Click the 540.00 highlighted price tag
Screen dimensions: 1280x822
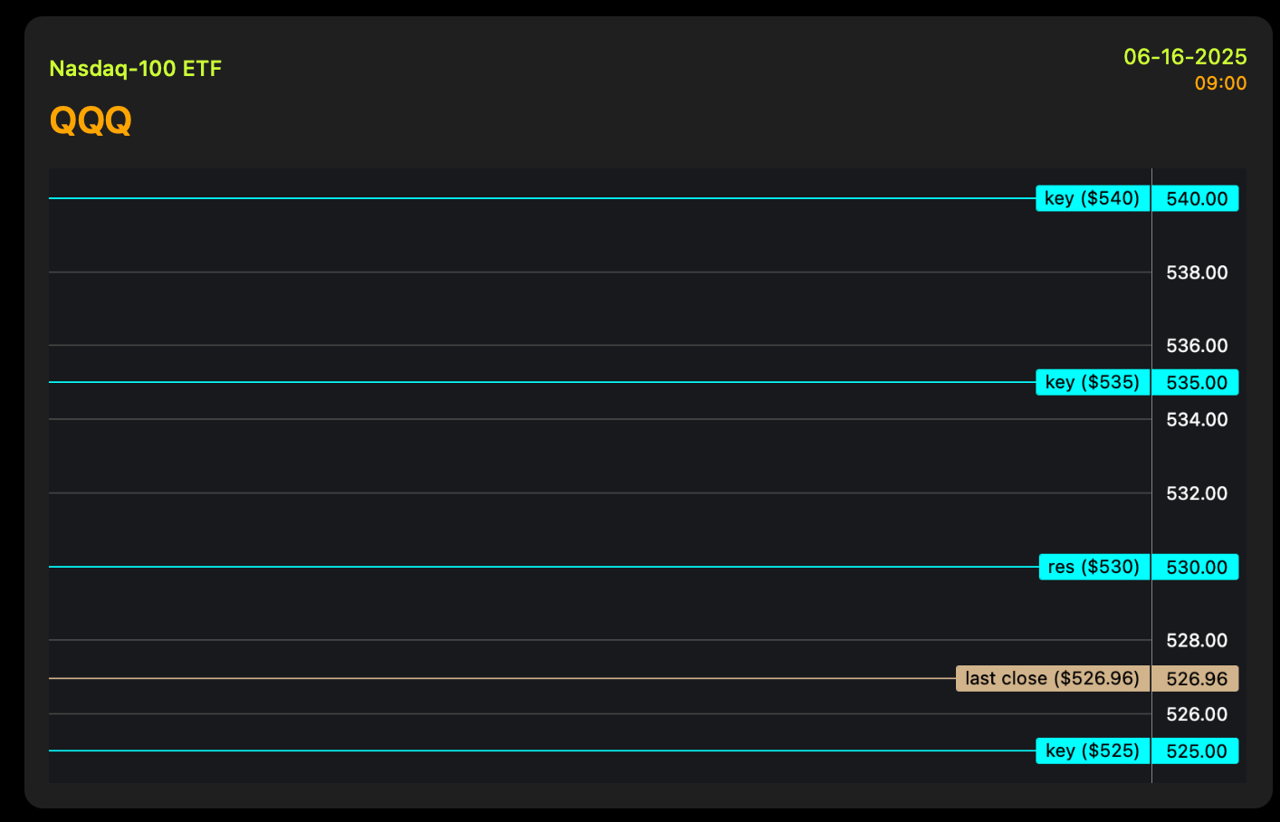[1196, 198]
